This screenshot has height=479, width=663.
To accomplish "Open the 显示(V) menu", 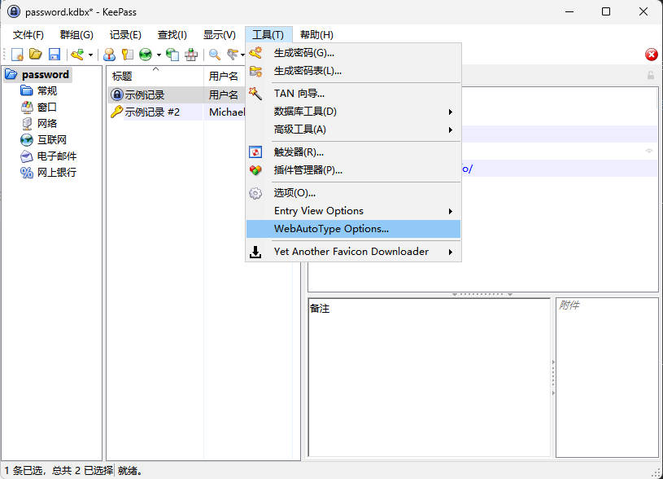I will click(220, 35).
